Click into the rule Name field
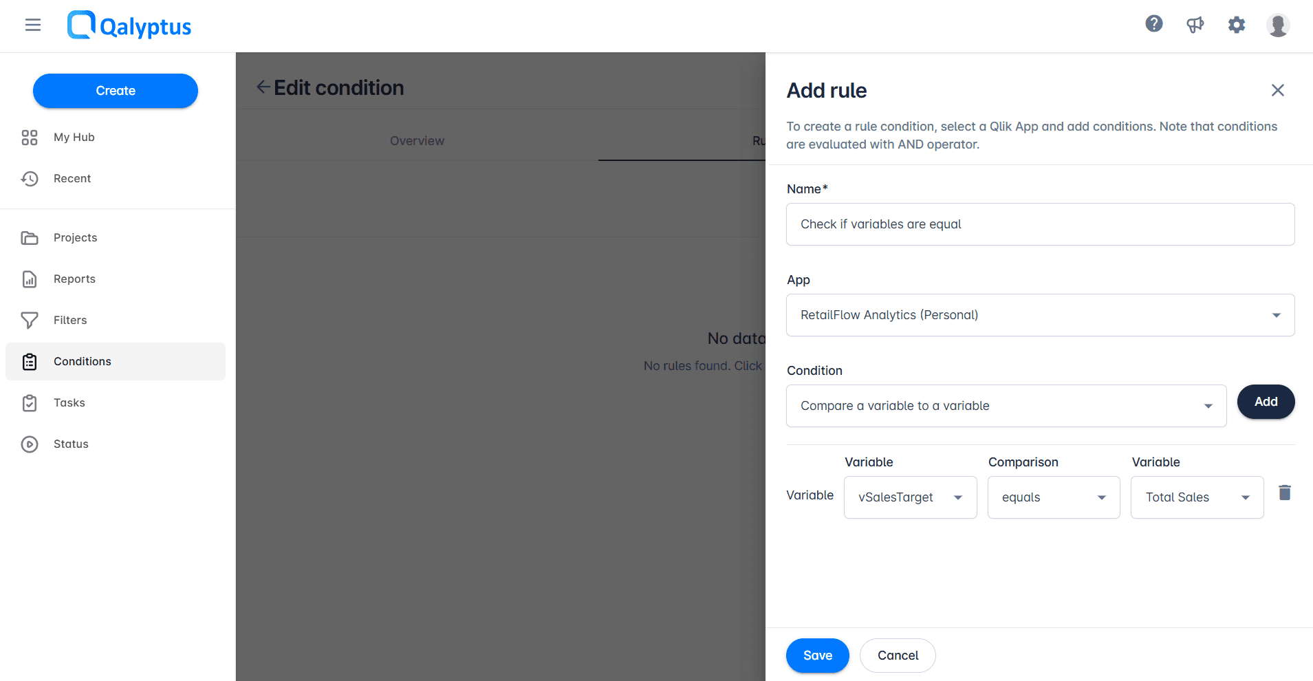The image size is (1313, 681). pyautogui.click(x=1040, y=224)
